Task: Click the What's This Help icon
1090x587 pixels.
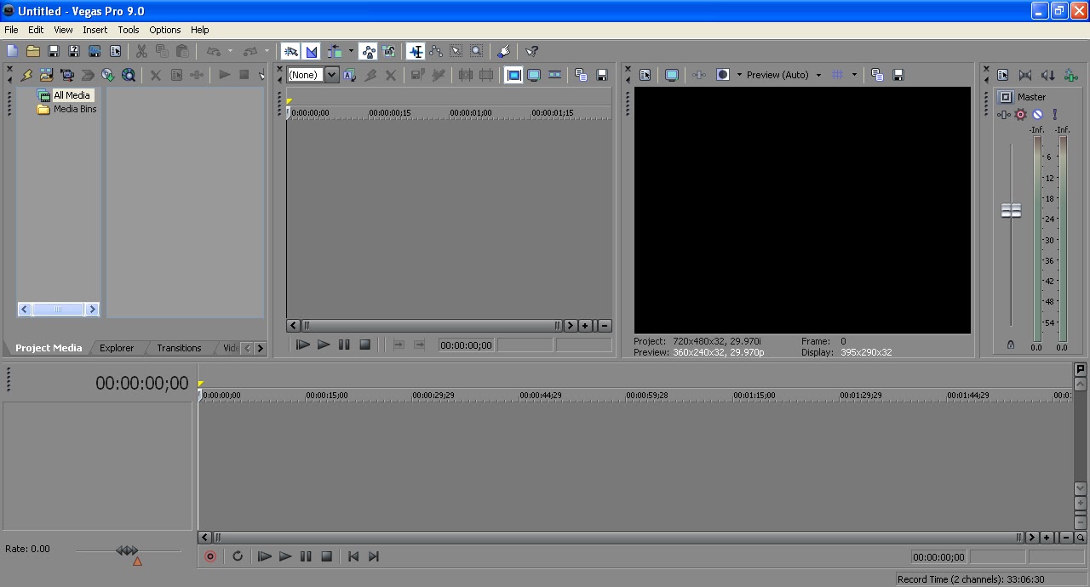Action: (532, 52)
